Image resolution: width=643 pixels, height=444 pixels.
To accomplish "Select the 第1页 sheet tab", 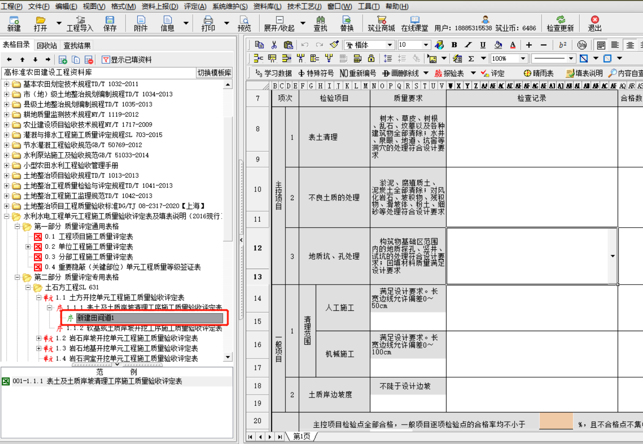I will click(302, 436).
